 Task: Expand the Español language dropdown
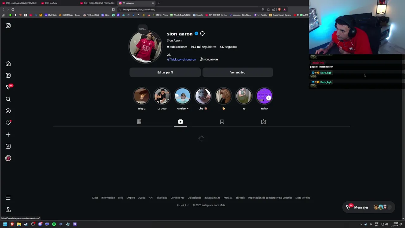(183, 205)
